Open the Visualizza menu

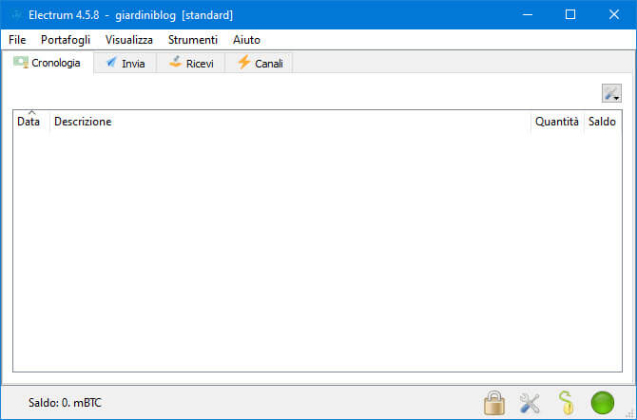pos(128,40)
